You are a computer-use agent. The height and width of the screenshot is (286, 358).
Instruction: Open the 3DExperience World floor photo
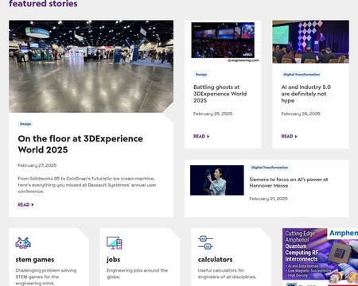coord(91,66)
